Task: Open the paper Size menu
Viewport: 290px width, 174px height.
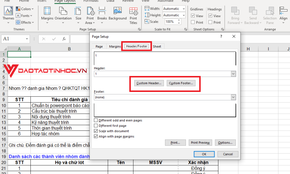Action: [x=78, y=15]
